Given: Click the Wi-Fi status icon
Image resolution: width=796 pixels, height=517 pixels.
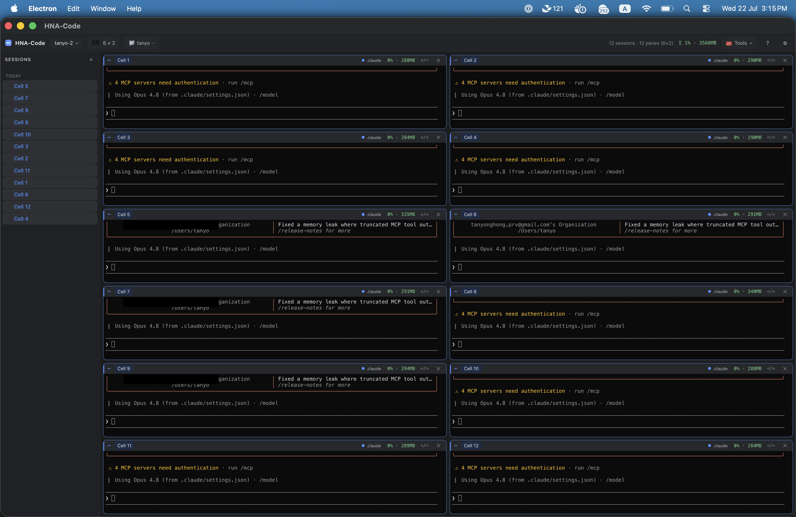Looking at the screenshot, I should click(646, 9).
